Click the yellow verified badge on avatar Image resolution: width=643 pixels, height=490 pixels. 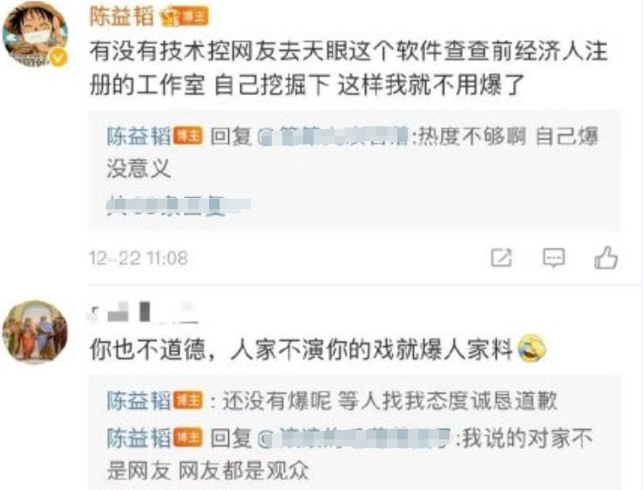pyautogui.click(x=58, y=58)
